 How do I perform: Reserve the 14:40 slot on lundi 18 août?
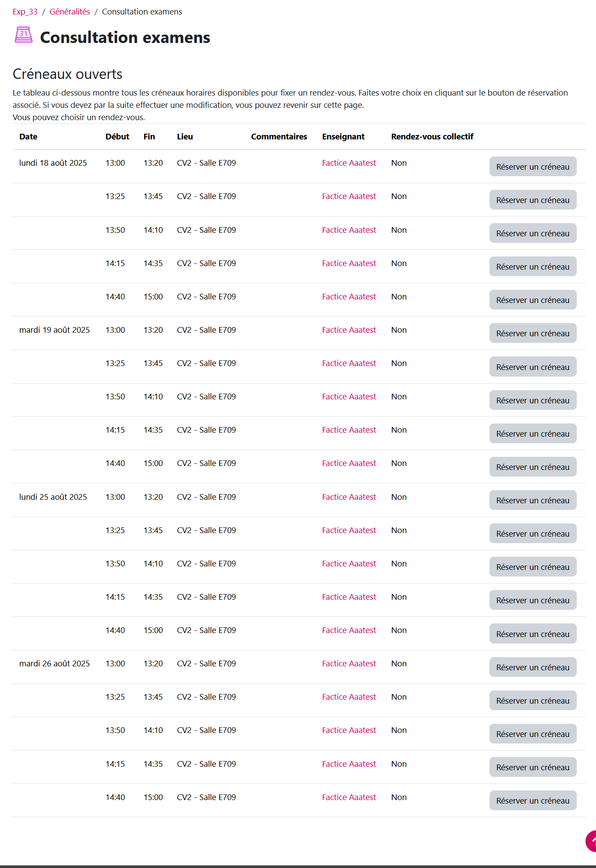532,300
